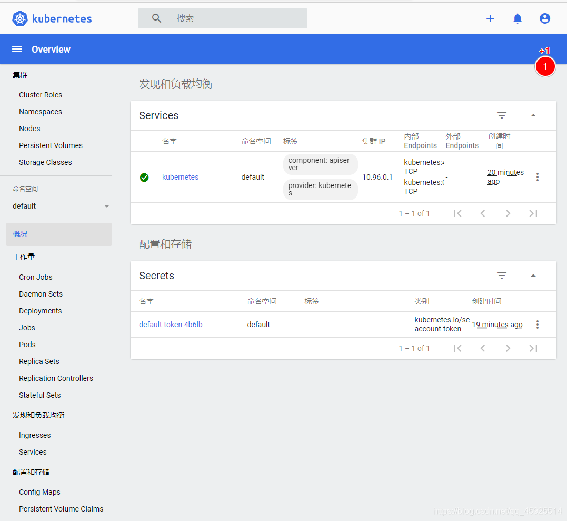Viewport: 567px width, 521px height.
Task: Sort Services by 名字 column header
Action: [x=169, y=141]
